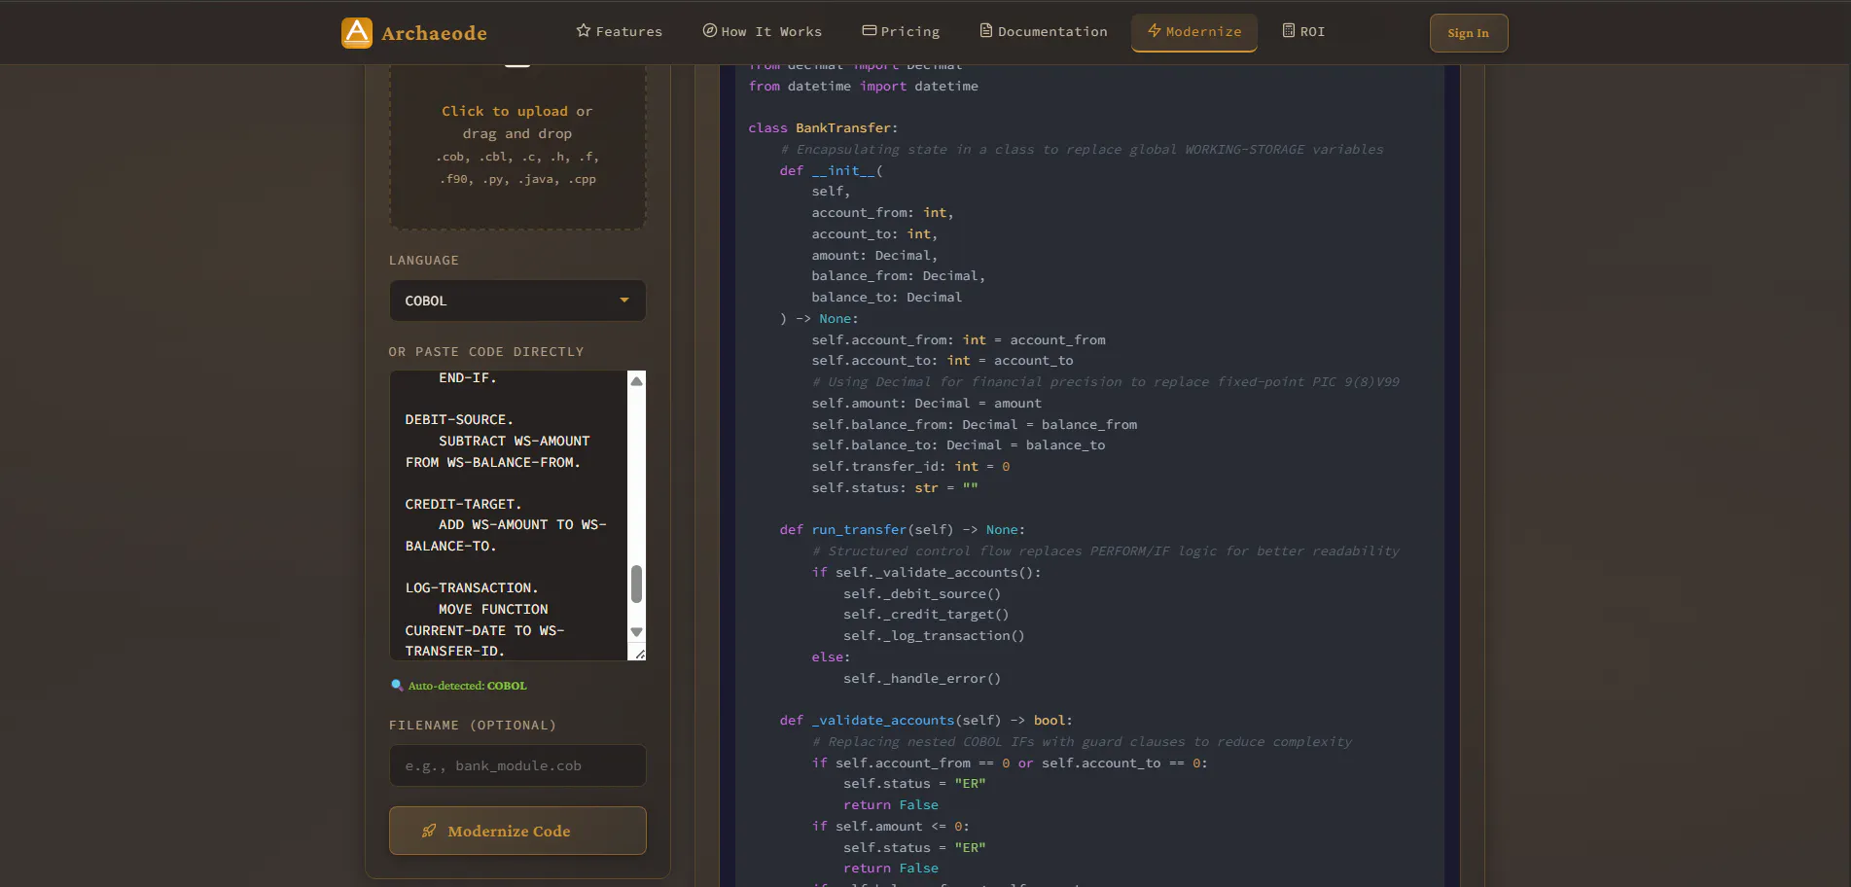
Task: Click the Auto-detected: COBOL label
Action: click(467, 686)
